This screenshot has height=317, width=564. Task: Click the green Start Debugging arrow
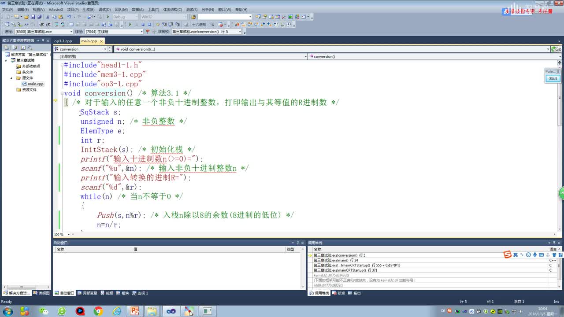(108, 17)
